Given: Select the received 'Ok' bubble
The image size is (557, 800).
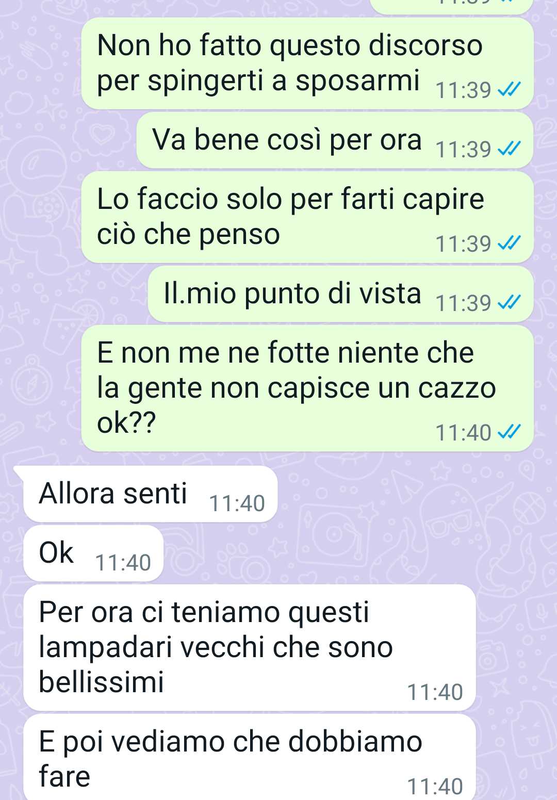Looking at the screenshot, I should [93, 553].
